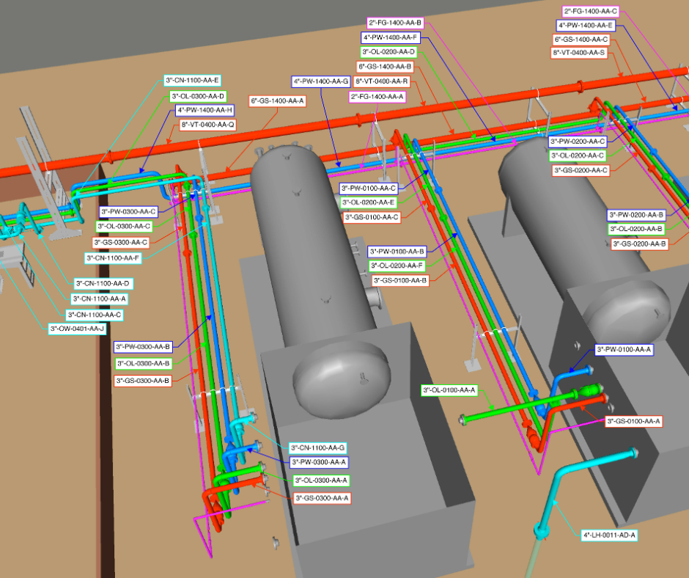Select the 3"-GS-0200-AA-B tag

639,244
